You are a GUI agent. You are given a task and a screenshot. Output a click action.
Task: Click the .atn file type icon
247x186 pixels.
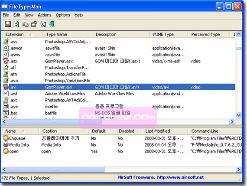coord(6,74)
